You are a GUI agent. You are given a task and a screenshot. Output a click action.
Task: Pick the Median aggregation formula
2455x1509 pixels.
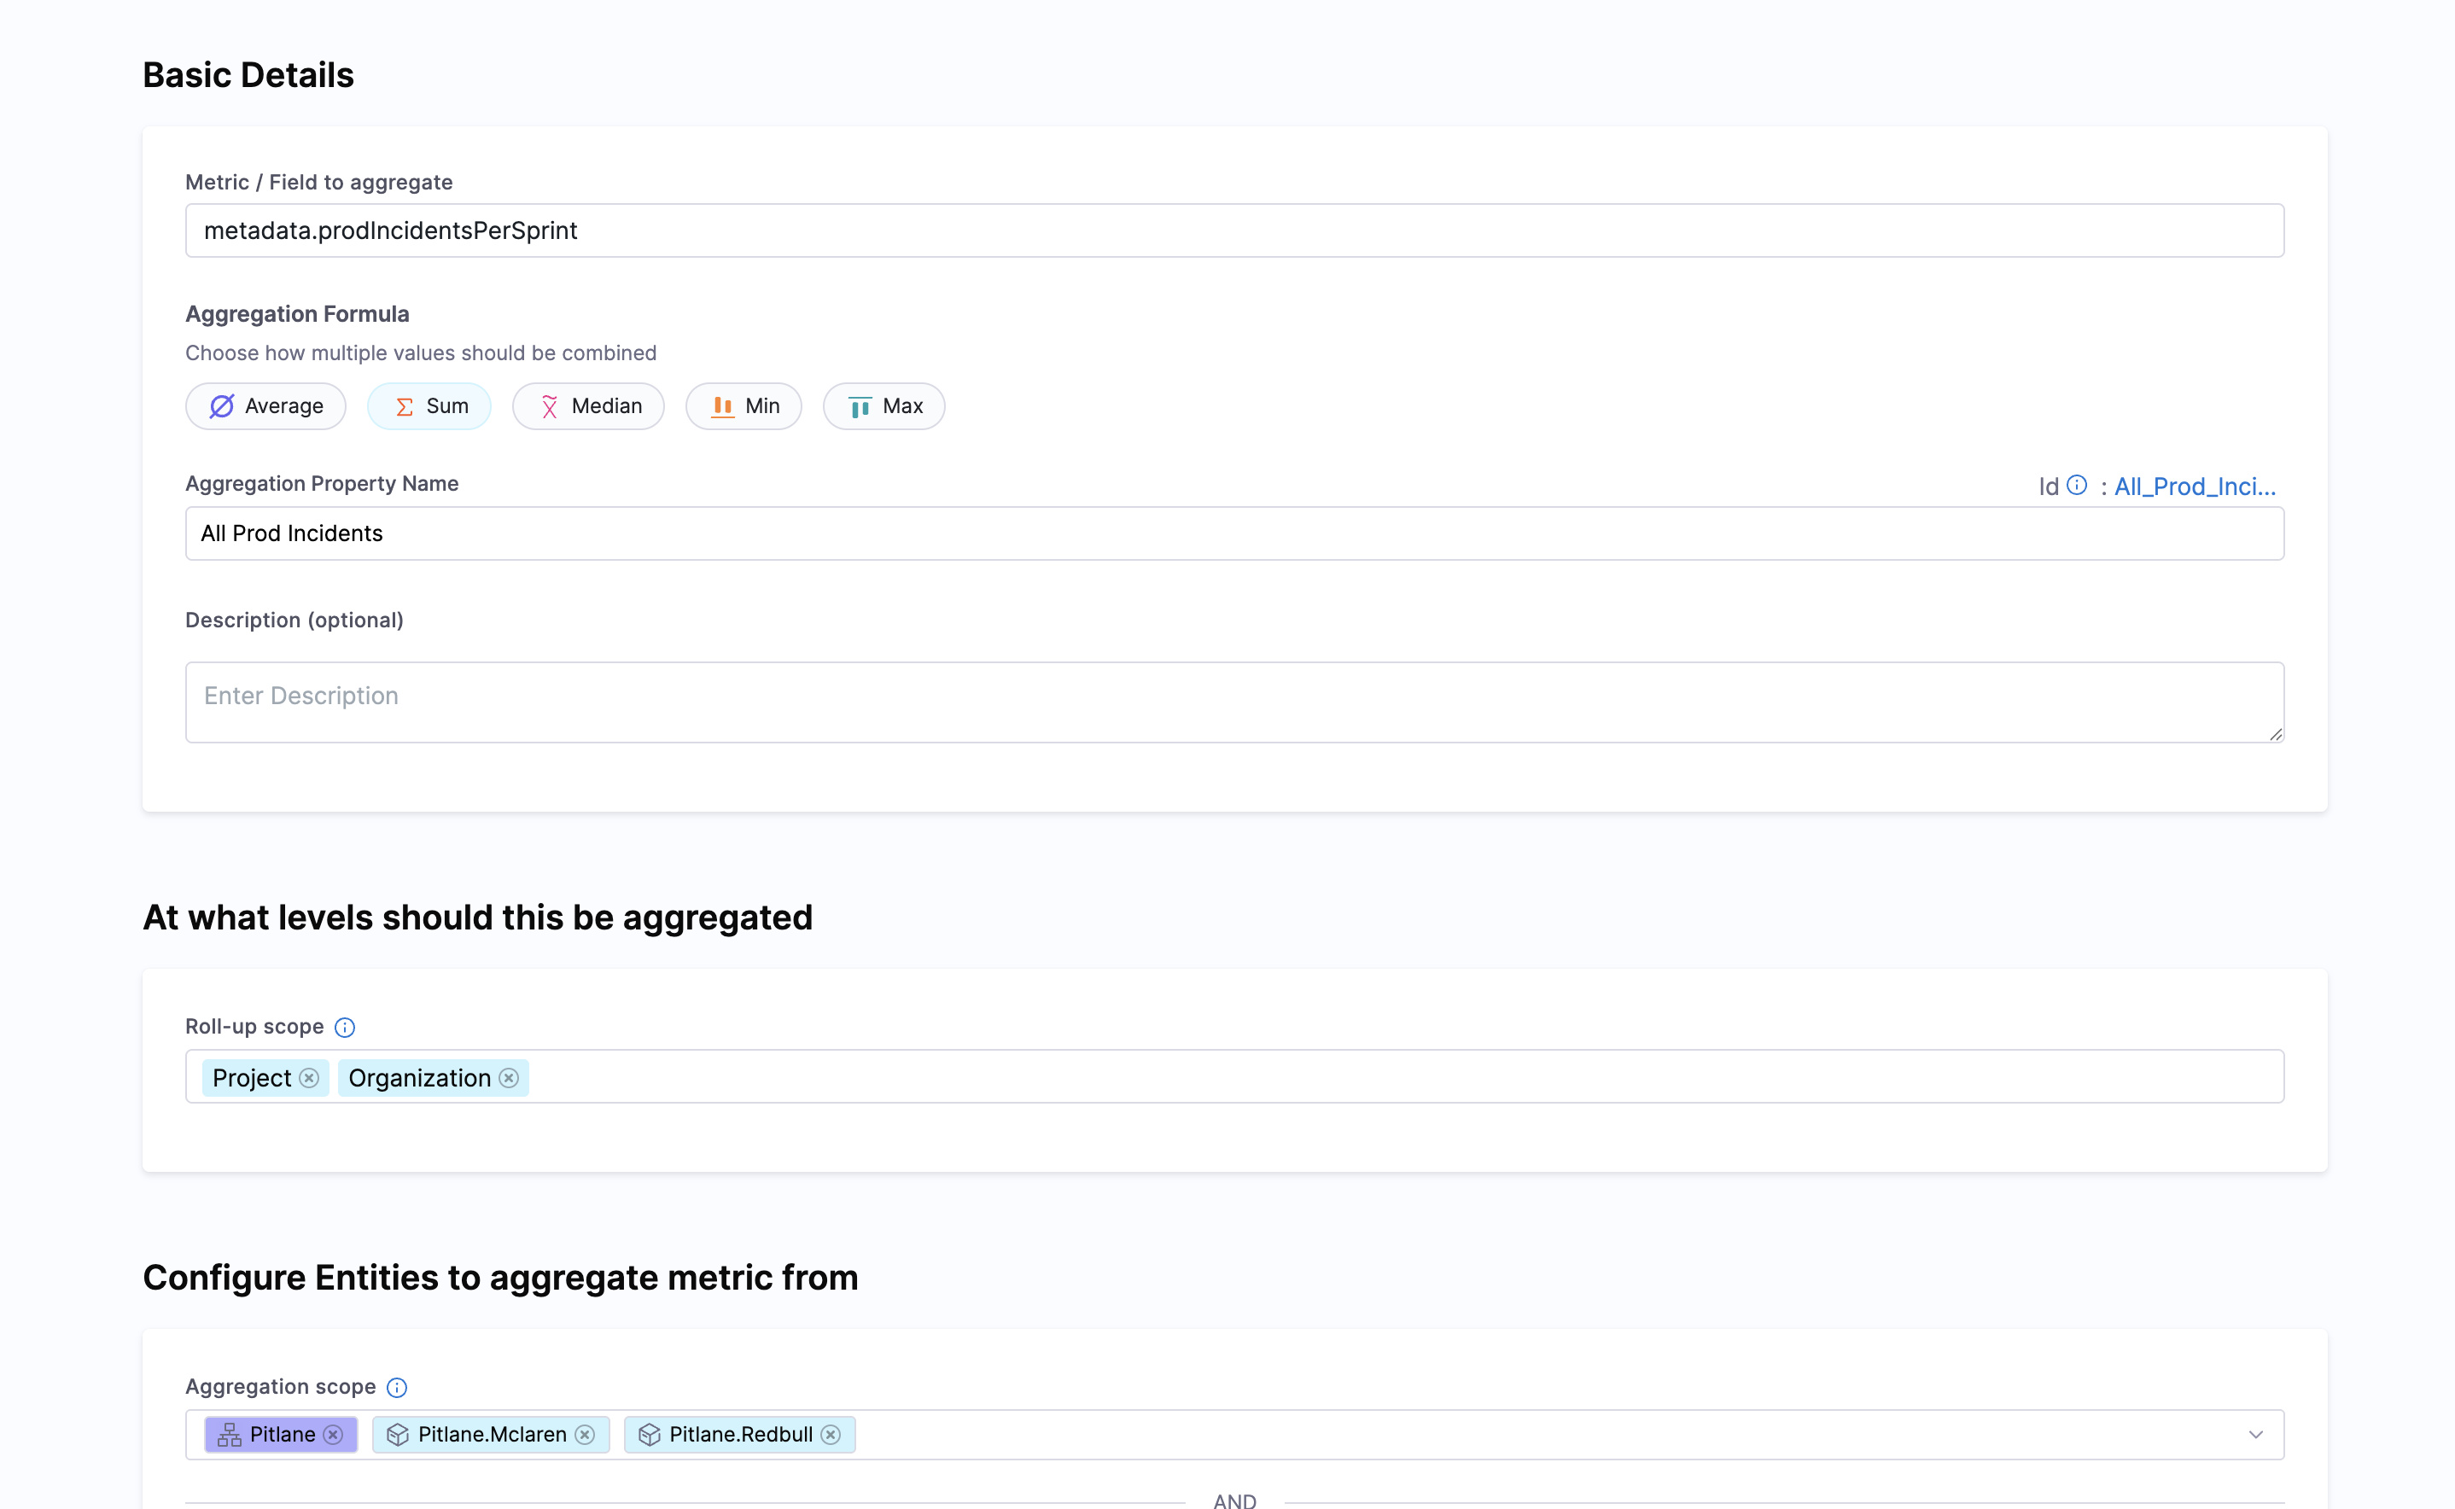(589, 406)
